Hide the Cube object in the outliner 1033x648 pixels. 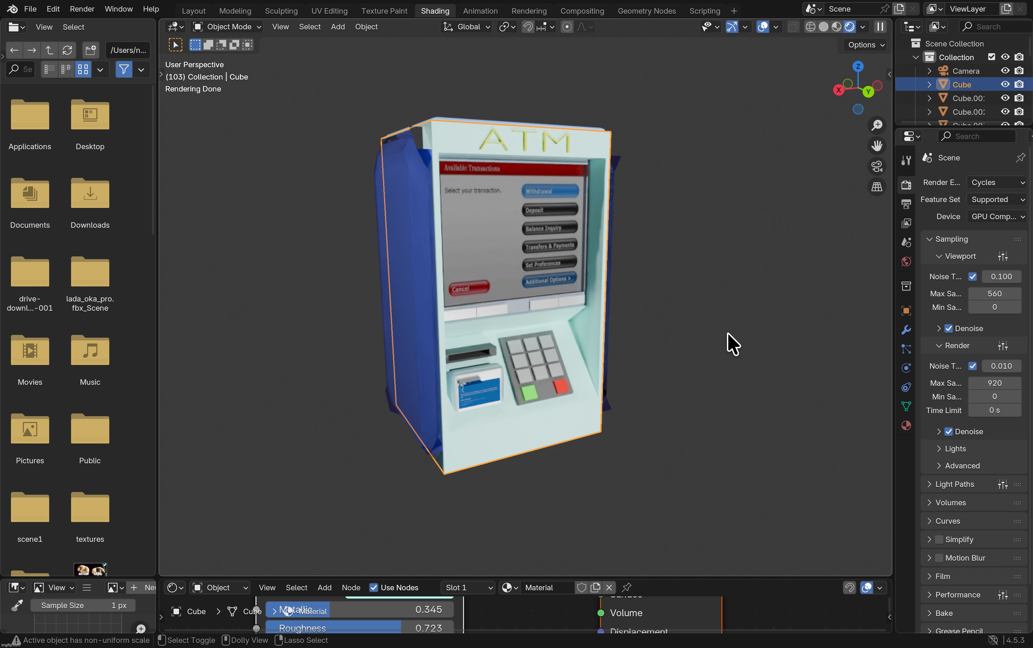point(1005,84)
